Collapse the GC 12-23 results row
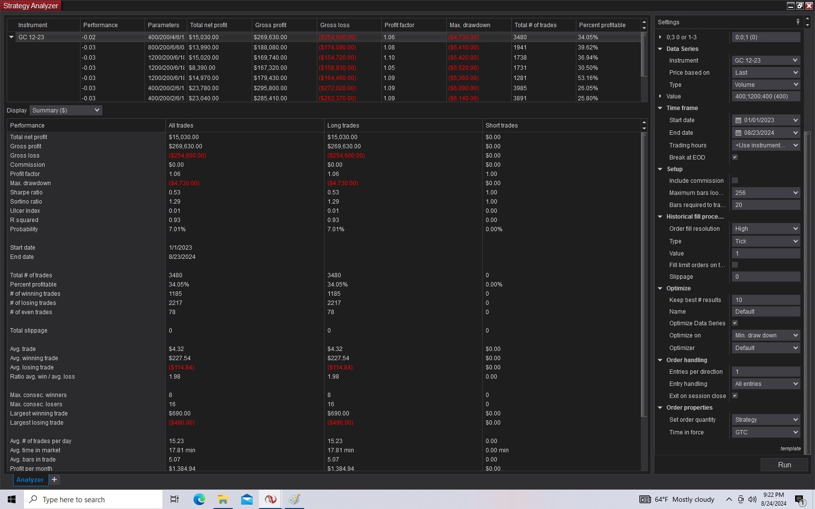The height and width of the screenshot is (509, 815). coord(12,37)
